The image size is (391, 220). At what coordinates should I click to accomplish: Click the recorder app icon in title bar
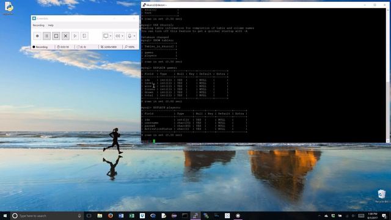34,18
